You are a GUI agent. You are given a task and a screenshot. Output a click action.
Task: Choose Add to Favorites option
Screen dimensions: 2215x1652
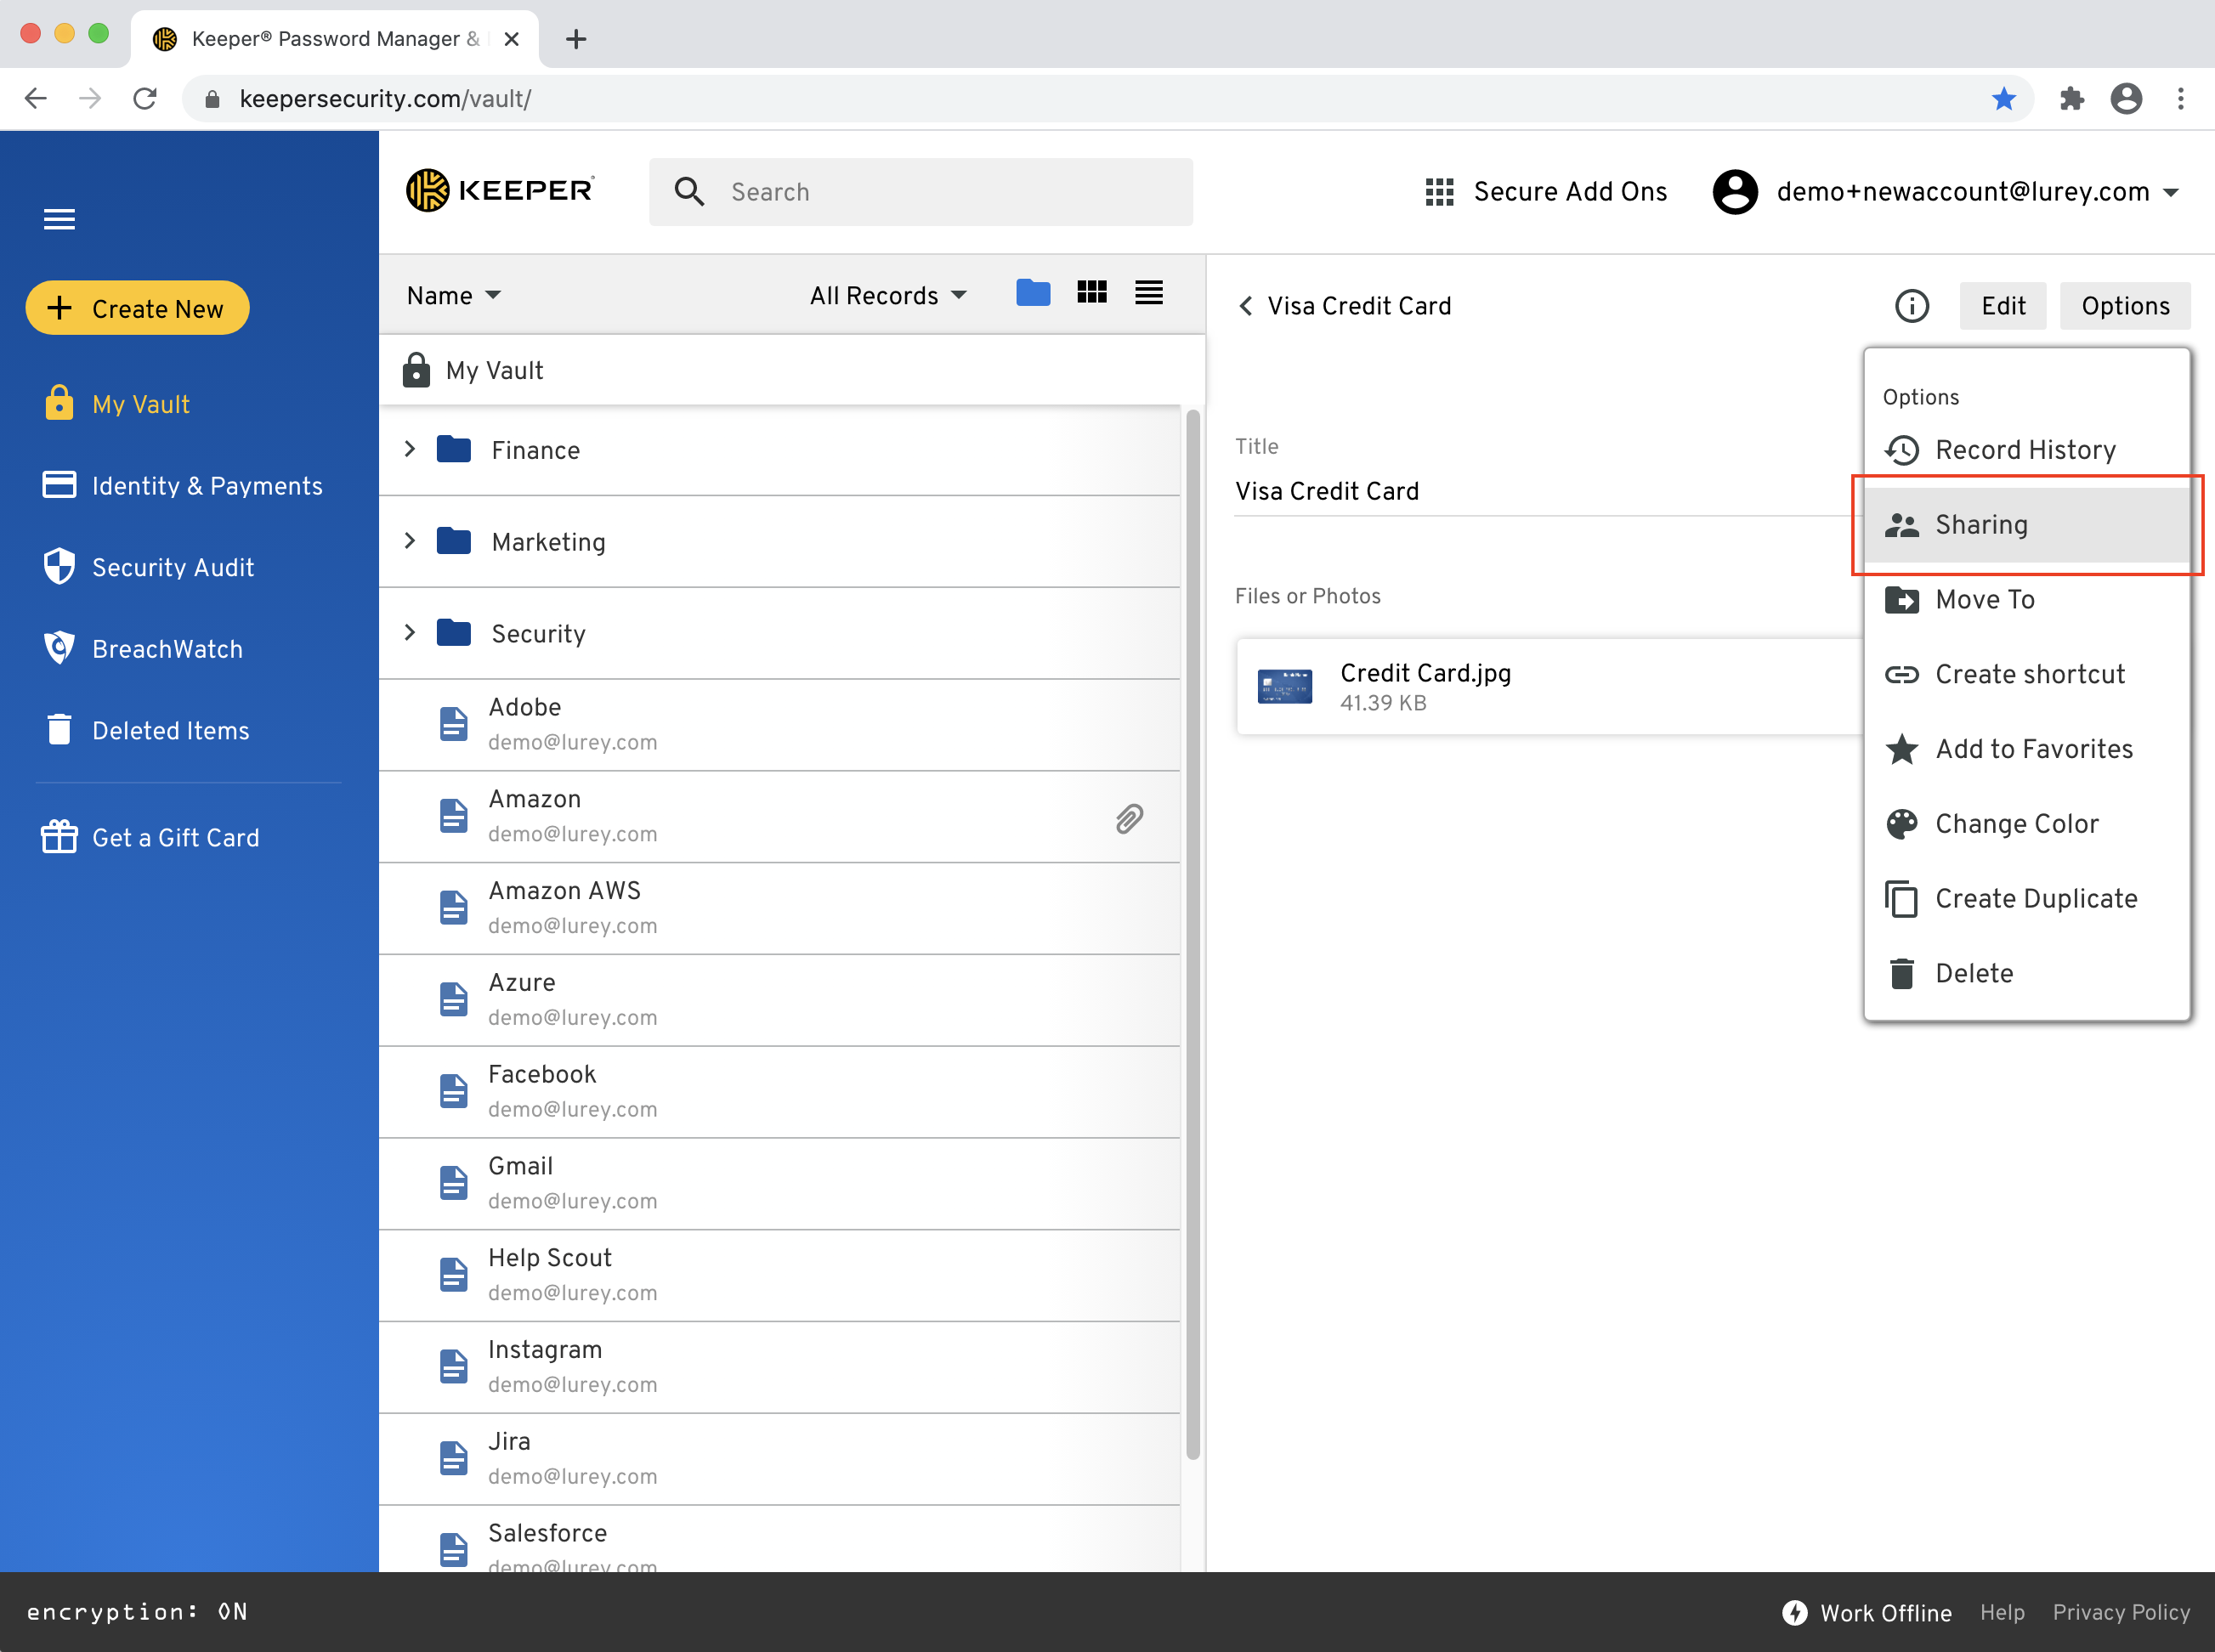coord(2027,749)
